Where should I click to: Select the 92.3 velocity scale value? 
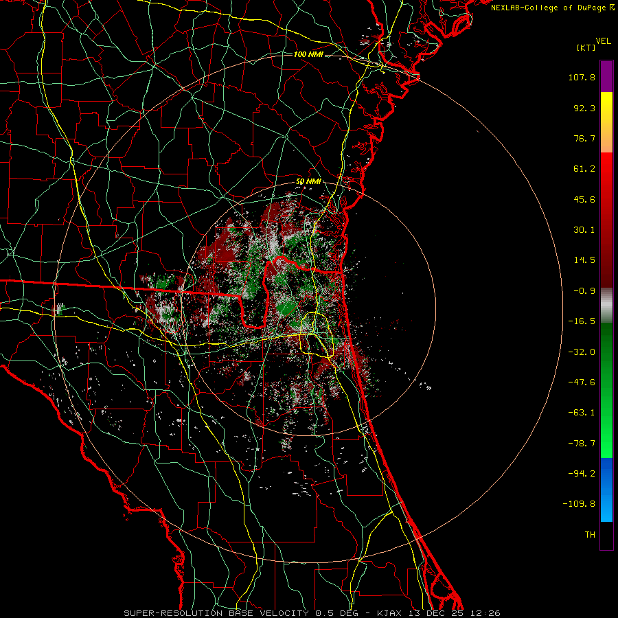pos(584,108)
